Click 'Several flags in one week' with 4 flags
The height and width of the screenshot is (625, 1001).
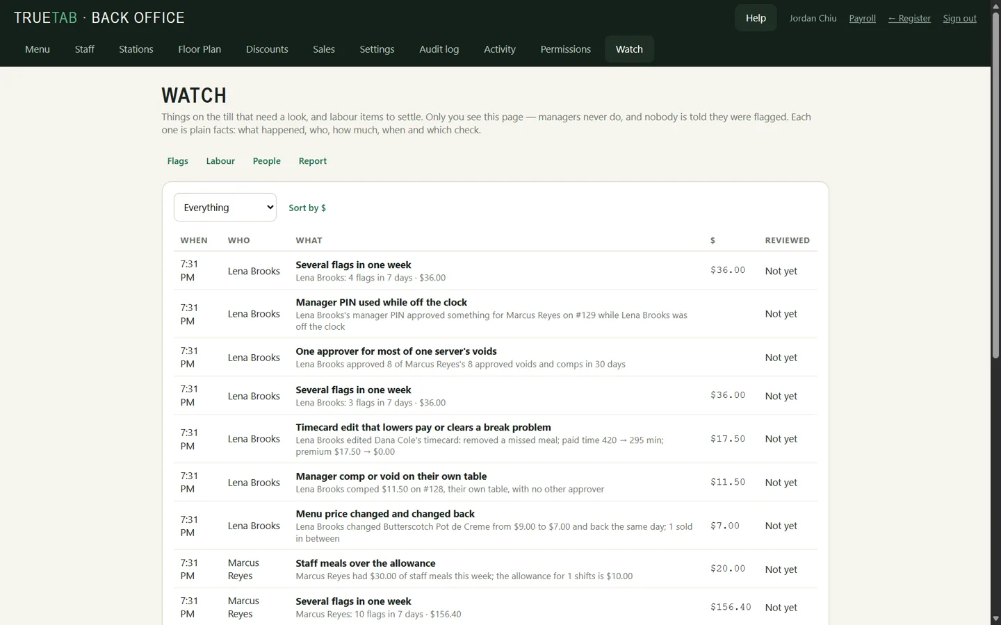[353, 265]
